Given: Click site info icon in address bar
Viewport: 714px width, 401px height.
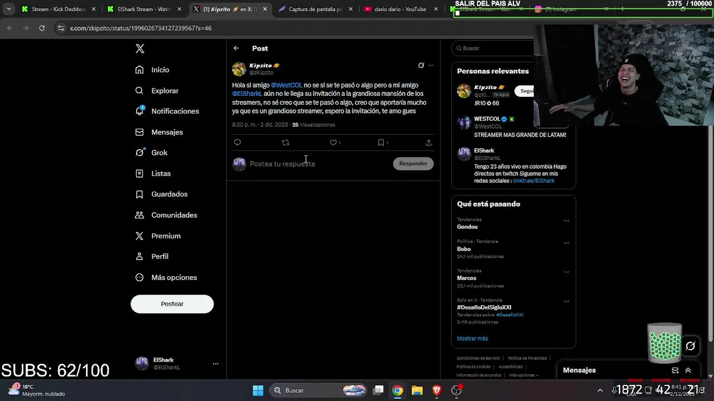Looking at the screenshot, I should (60, 28).
